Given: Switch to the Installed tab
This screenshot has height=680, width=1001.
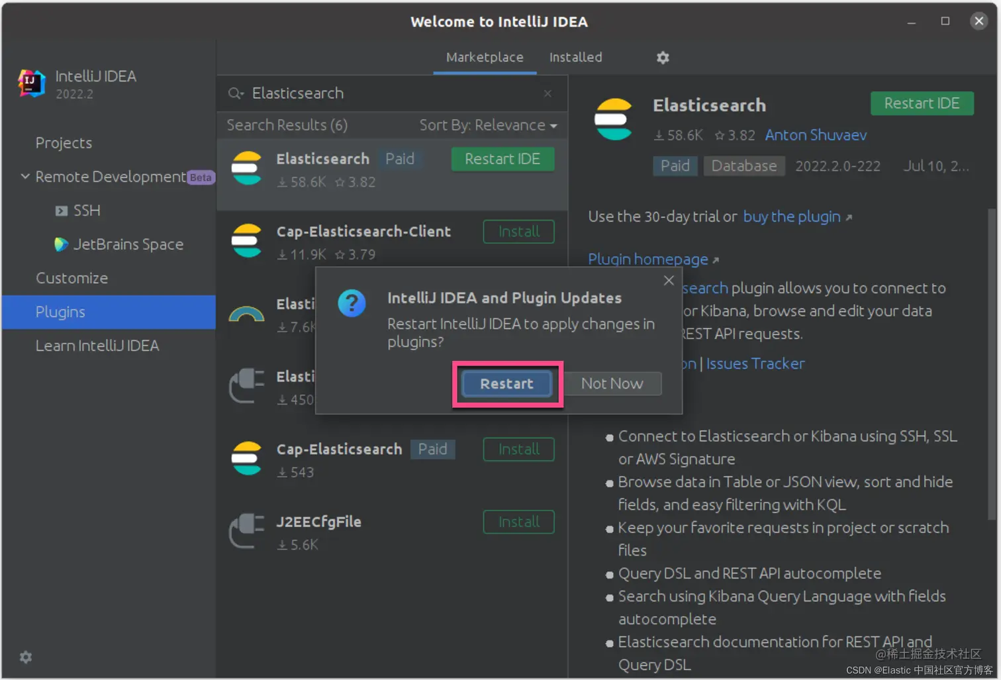Looking at the screenshot, I should 575,57.
